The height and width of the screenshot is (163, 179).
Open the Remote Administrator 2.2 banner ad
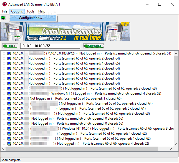tap(65, 31)
